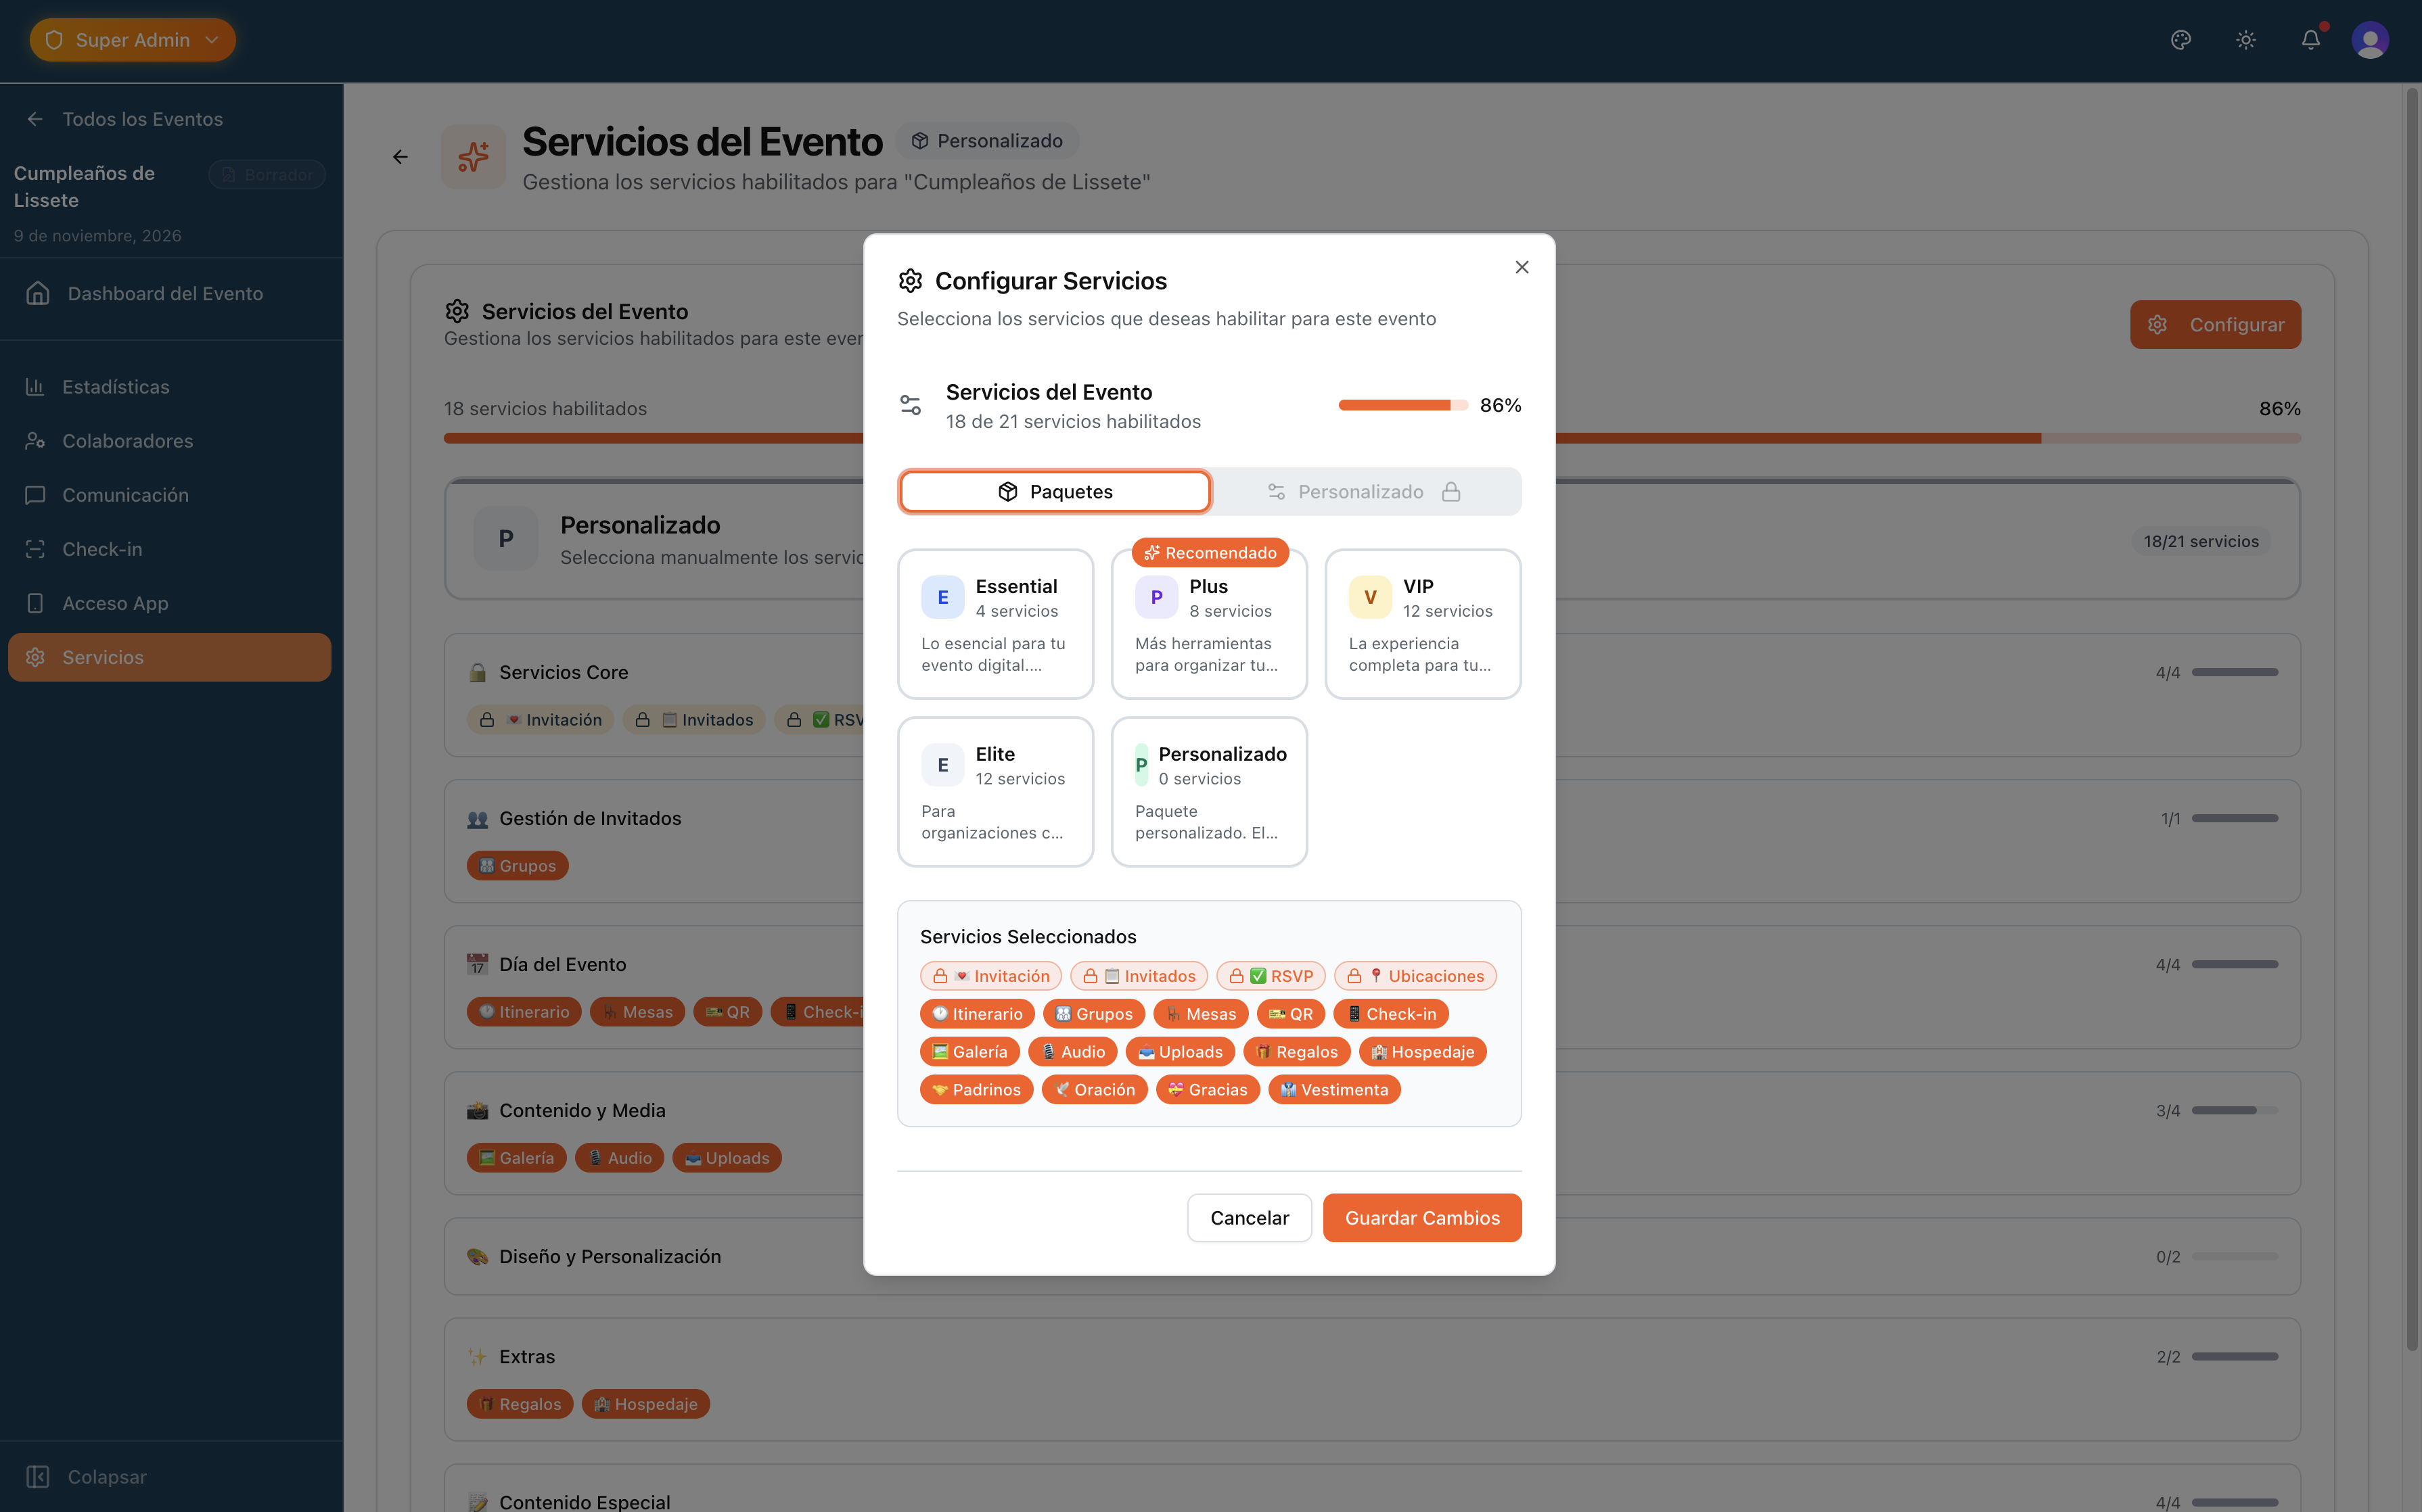Click background Grupos chip under Gestión de Invitados

(x=518, y=866)
